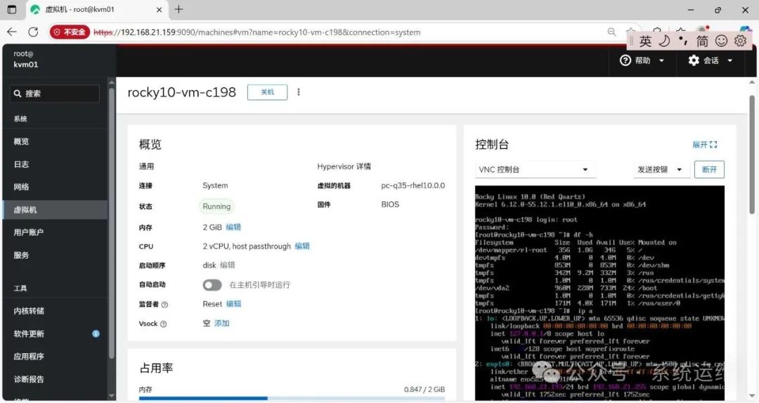Image resolution: width=759 pixels, height=403 pixels.
Task: Click the memory usage progress bar
Action: 292,398
